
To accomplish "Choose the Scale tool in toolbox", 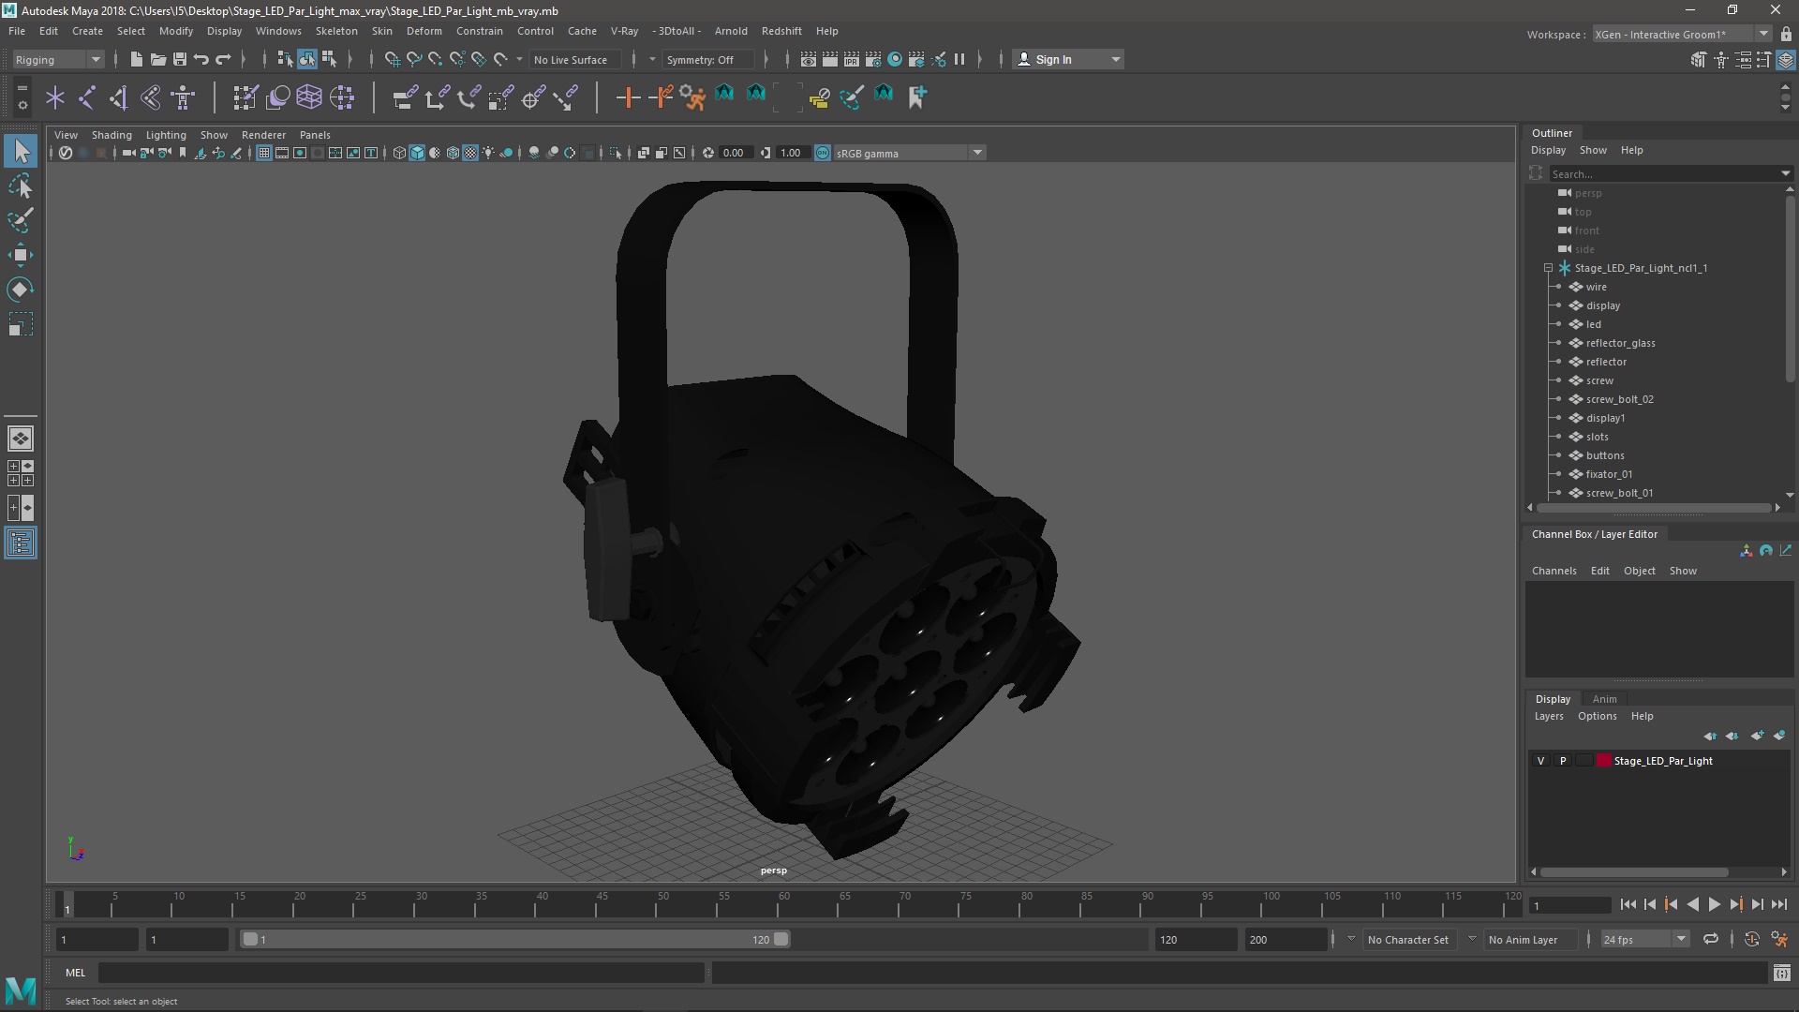I will pyautogui.click(x=21, y=324).
